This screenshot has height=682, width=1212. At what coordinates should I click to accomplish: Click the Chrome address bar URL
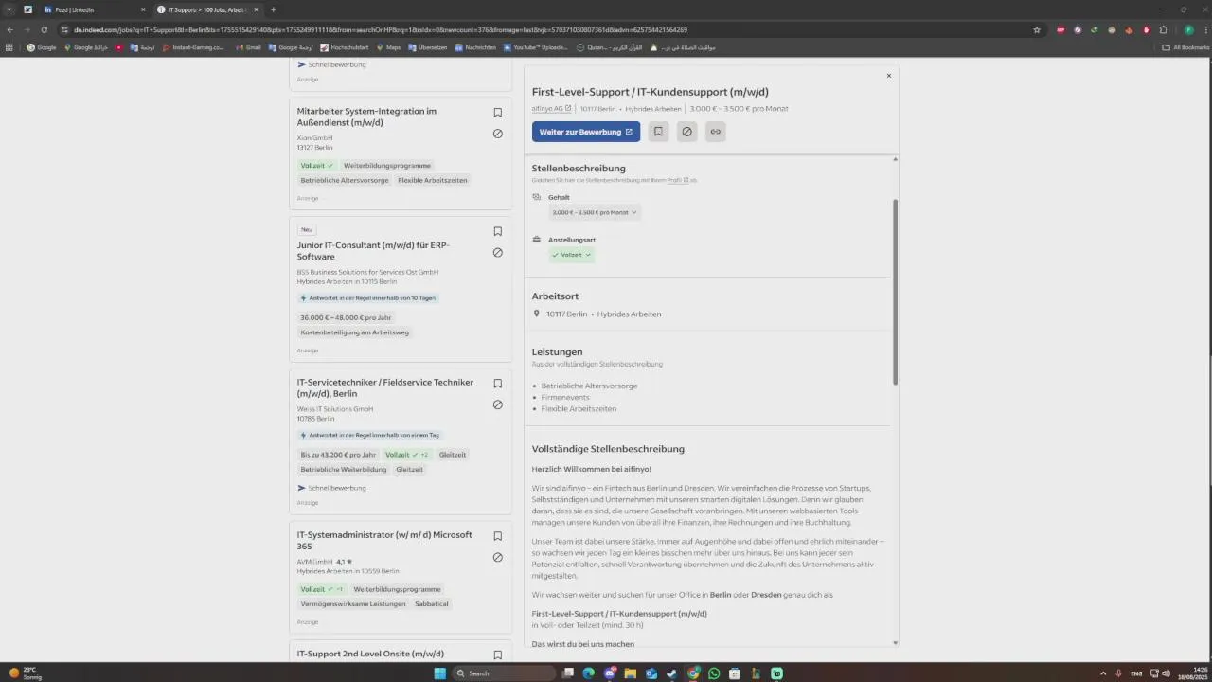(x=379, y=29)
